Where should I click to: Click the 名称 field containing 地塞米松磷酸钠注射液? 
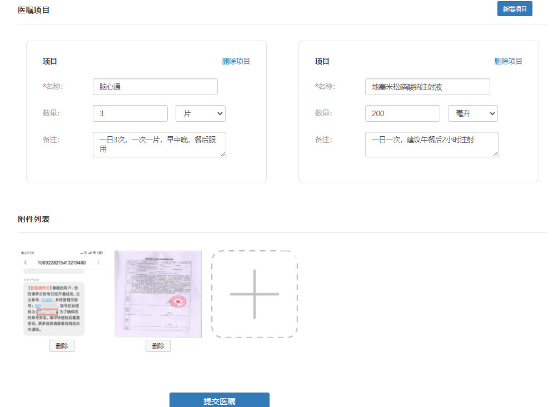(x=427, y=87)
